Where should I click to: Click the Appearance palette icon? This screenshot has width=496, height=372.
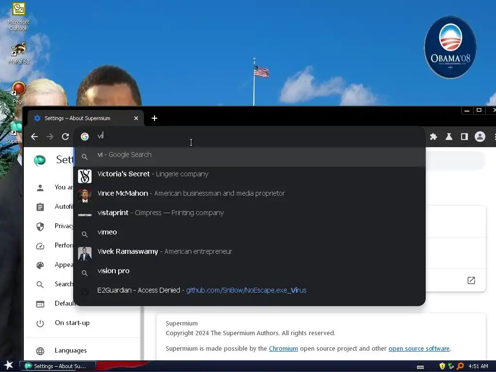point(40,265)
